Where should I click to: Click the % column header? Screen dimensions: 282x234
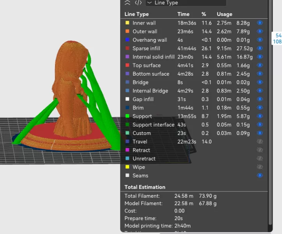point(204,14)
